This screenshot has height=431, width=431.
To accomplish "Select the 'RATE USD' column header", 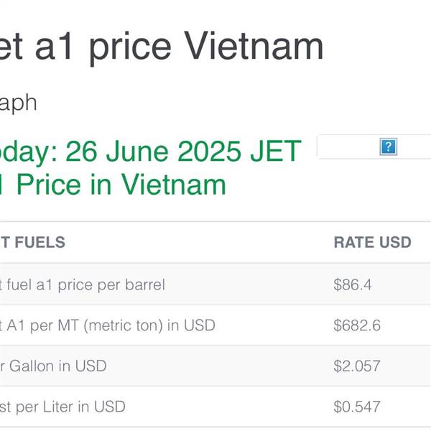I will click(372, 242).
